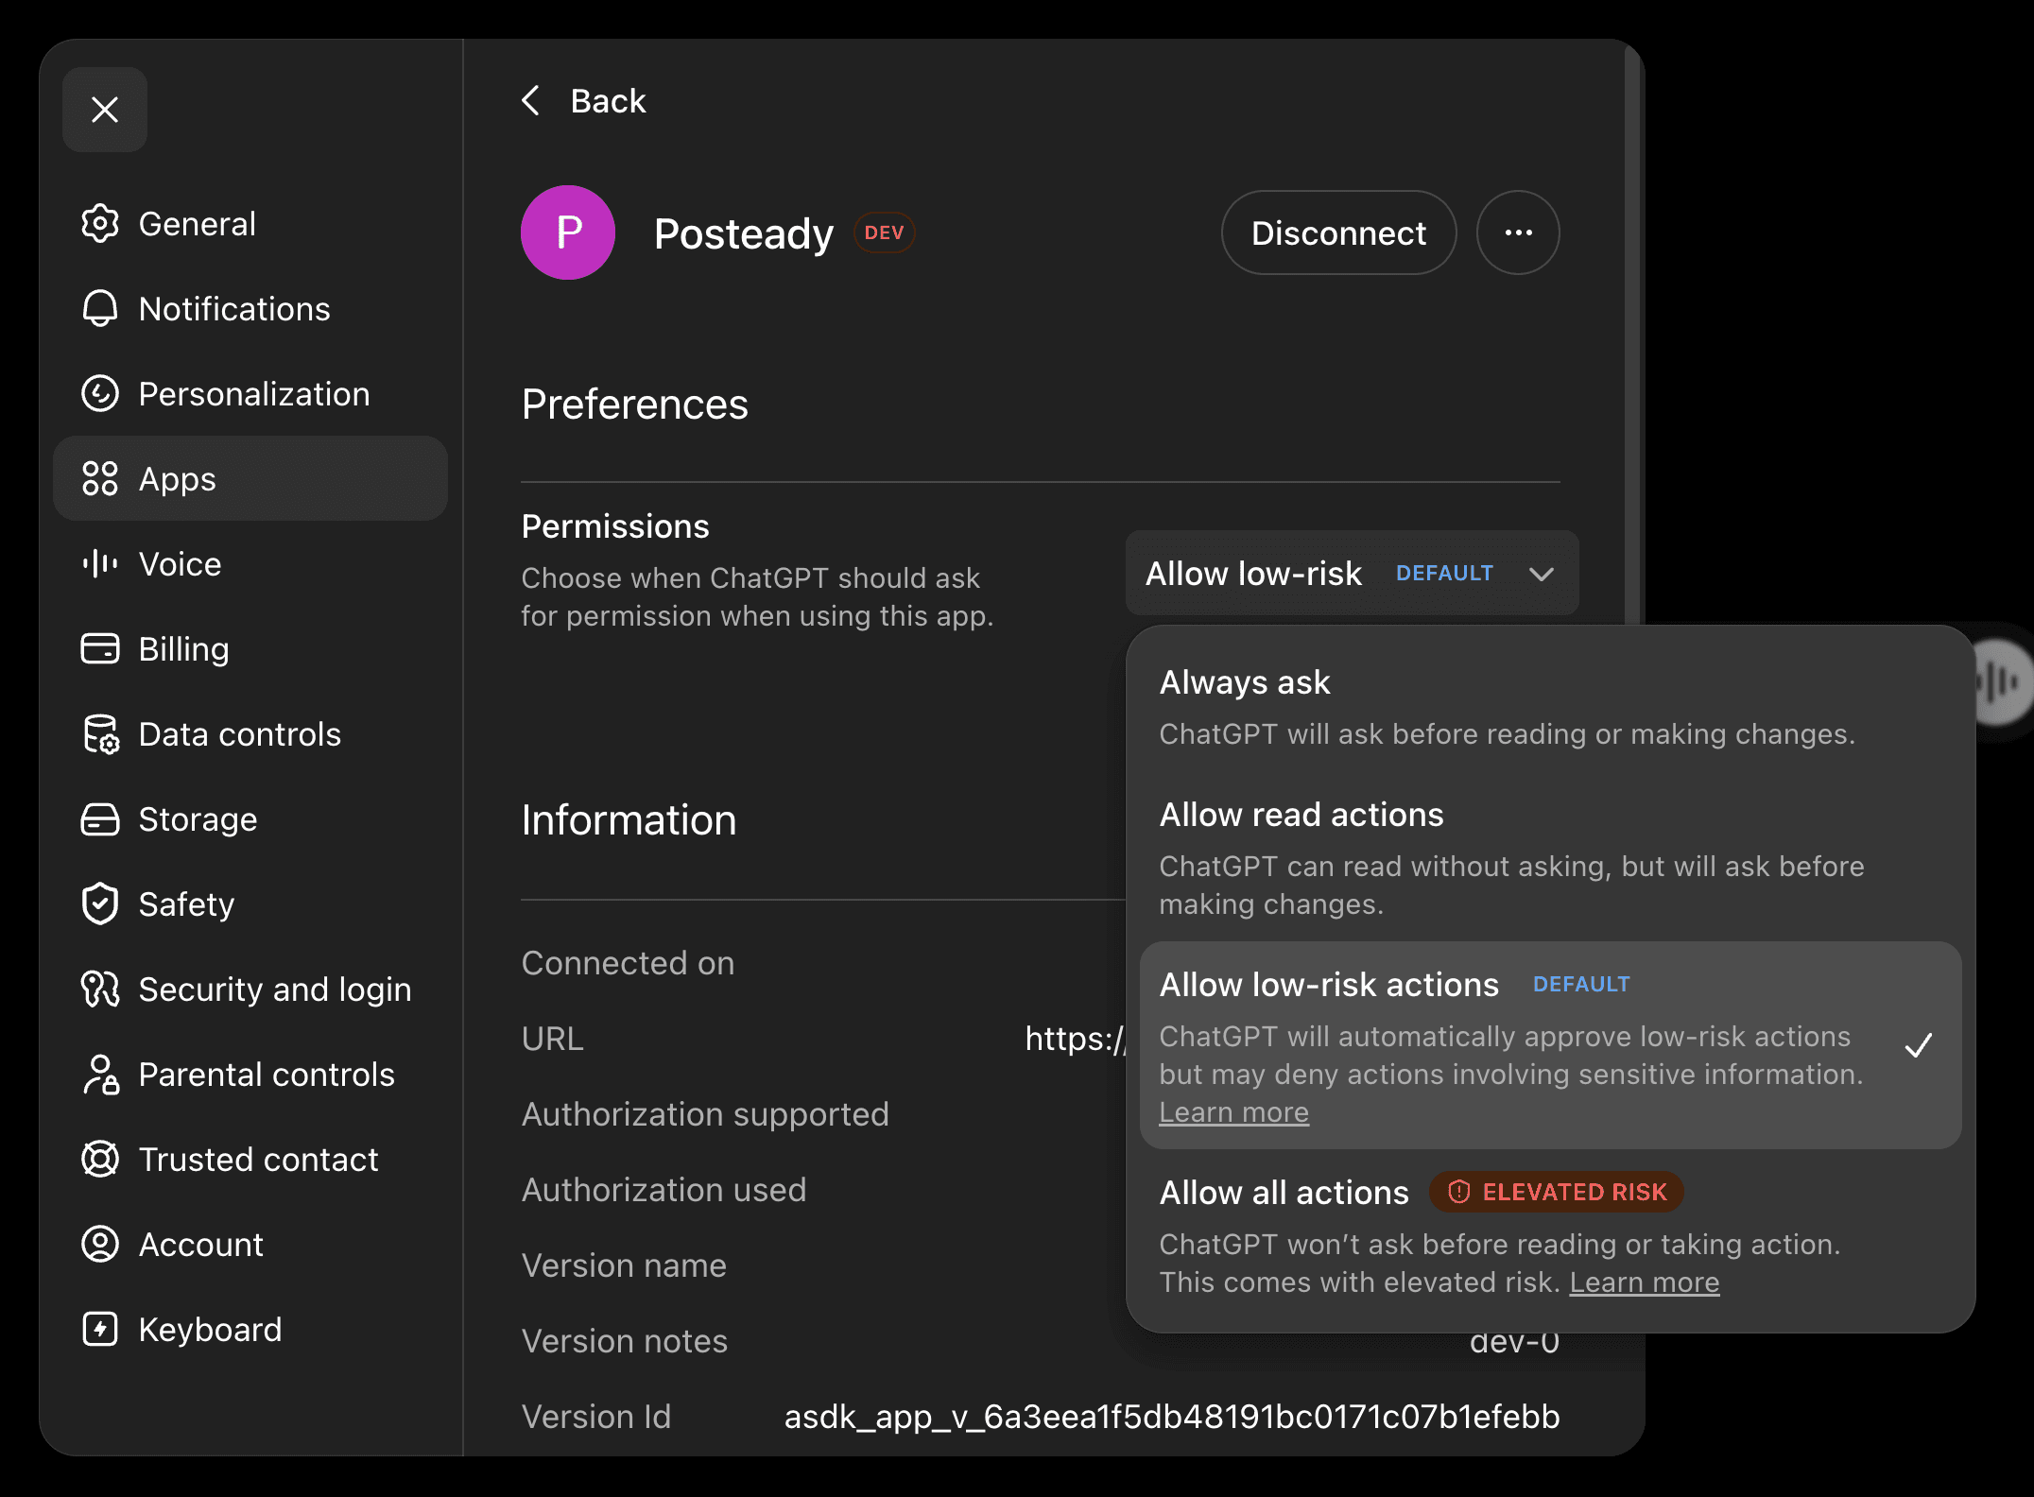This screenshot has width=2034, height=1497.
Task: Go to Data controls settings
Action: pyautogui.click(x=250, y=734)
